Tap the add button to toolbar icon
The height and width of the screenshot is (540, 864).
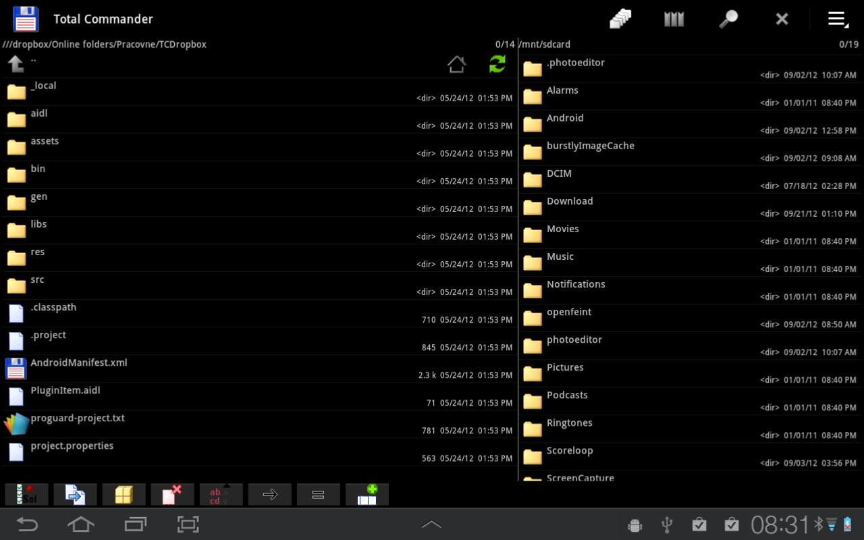point(367,495)
